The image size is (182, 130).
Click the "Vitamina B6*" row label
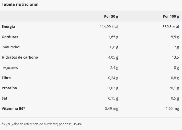[14, 109]
